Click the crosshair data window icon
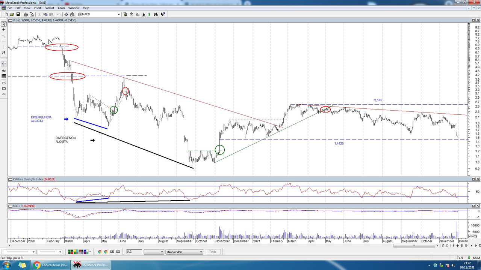Screen dimensions: 481x270 (66, 14)
